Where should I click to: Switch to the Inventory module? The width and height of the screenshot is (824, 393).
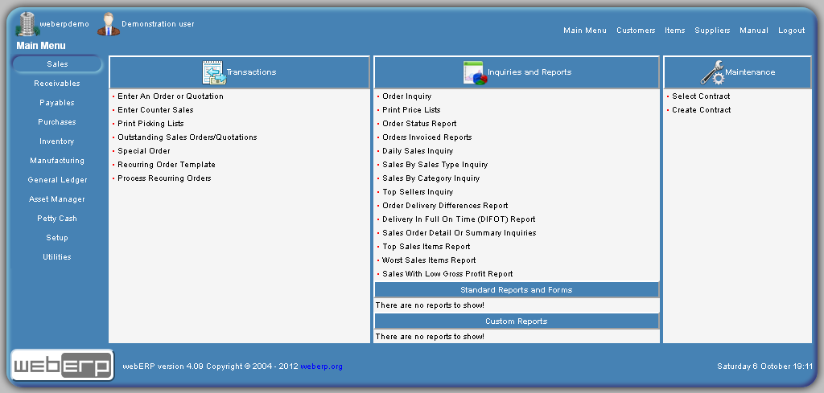coord(57,141)
